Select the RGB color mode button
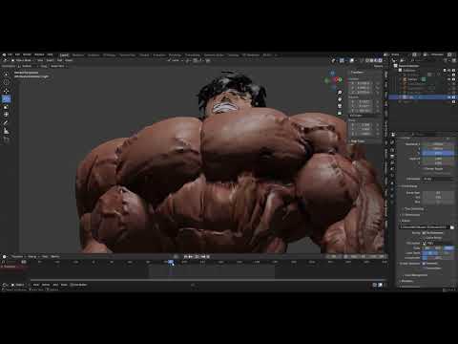 (x=438, y=247)
